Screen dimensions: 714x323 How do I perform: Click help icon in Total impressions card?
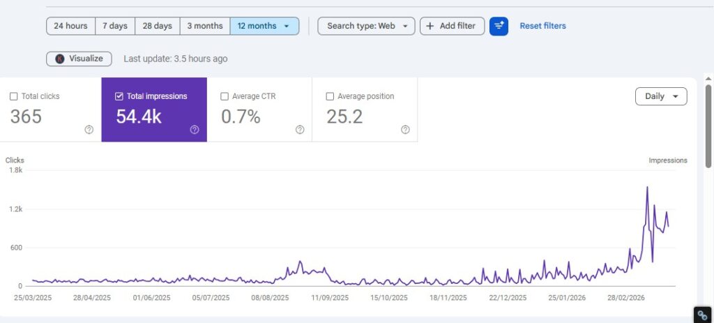click(x=195, y=130)
